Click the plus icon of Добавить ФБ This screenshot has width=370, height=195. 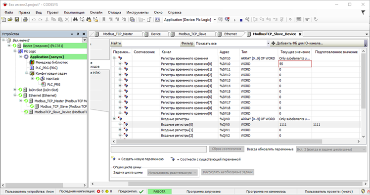pyautogui.click(x=273, y=43)
